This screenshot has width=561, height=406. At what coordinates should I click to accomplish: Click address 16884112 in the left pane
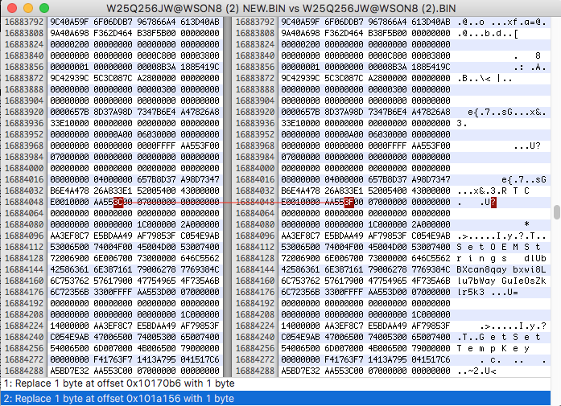(24, 247)
